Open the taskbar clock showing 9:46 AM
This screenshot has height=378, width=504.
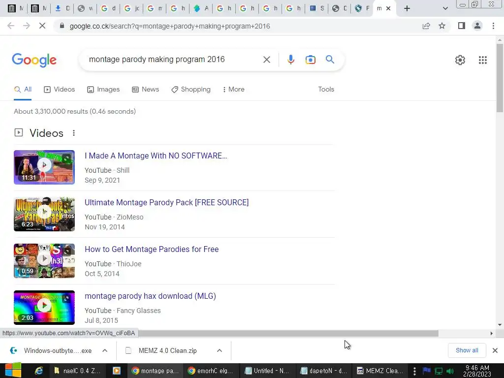(x=477, y=371)
